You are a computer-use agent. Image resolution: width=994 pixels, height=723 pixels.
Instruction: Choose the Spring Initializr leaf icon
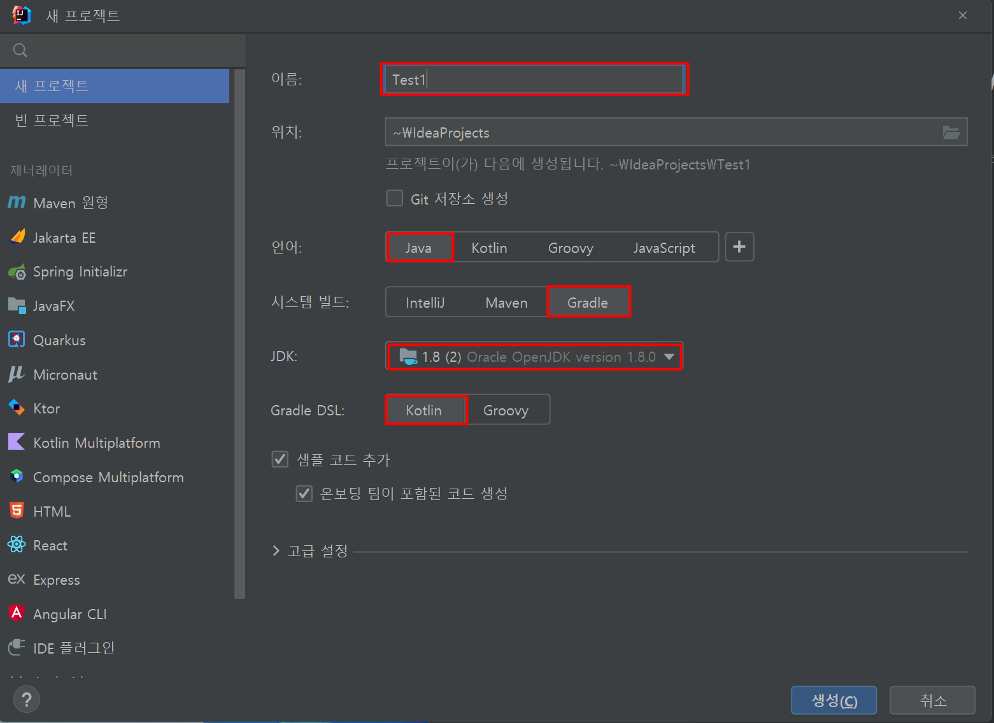[x=17, y=272]
